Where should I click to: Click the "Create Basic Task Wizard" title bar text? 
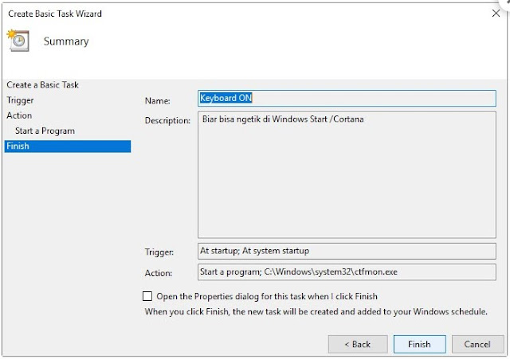[55, 14]
